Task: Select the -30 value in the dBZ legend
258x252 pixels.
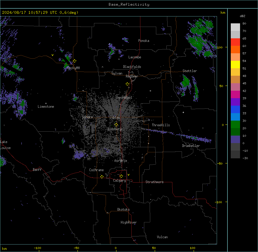Action: 245,158
